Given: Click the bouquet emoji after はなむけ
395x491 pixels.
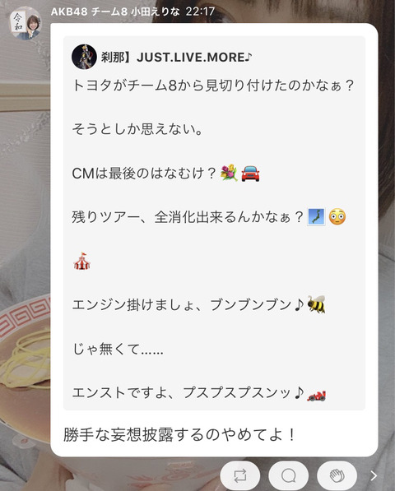Looking at the screenshot, I should click(x=230, y=174).
